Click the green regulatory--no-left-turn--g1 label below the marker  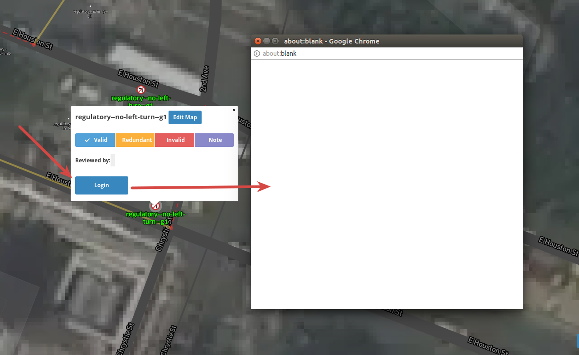tap(156, 218)
